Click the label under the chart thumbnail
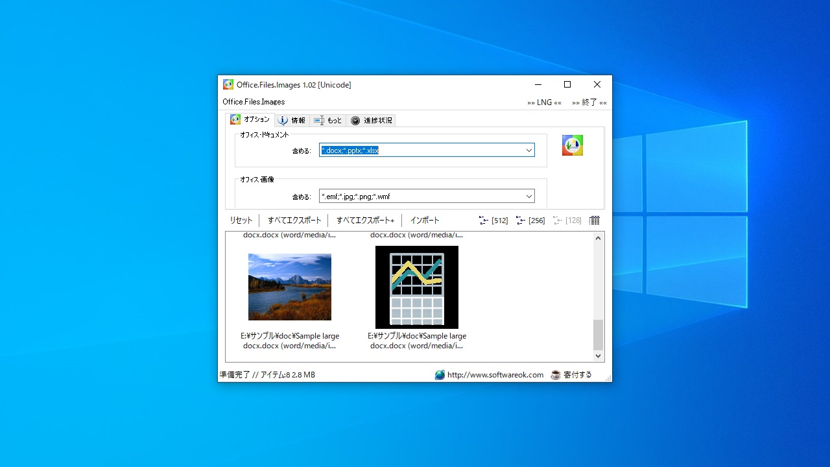830x467 pixels. point(417,341)
